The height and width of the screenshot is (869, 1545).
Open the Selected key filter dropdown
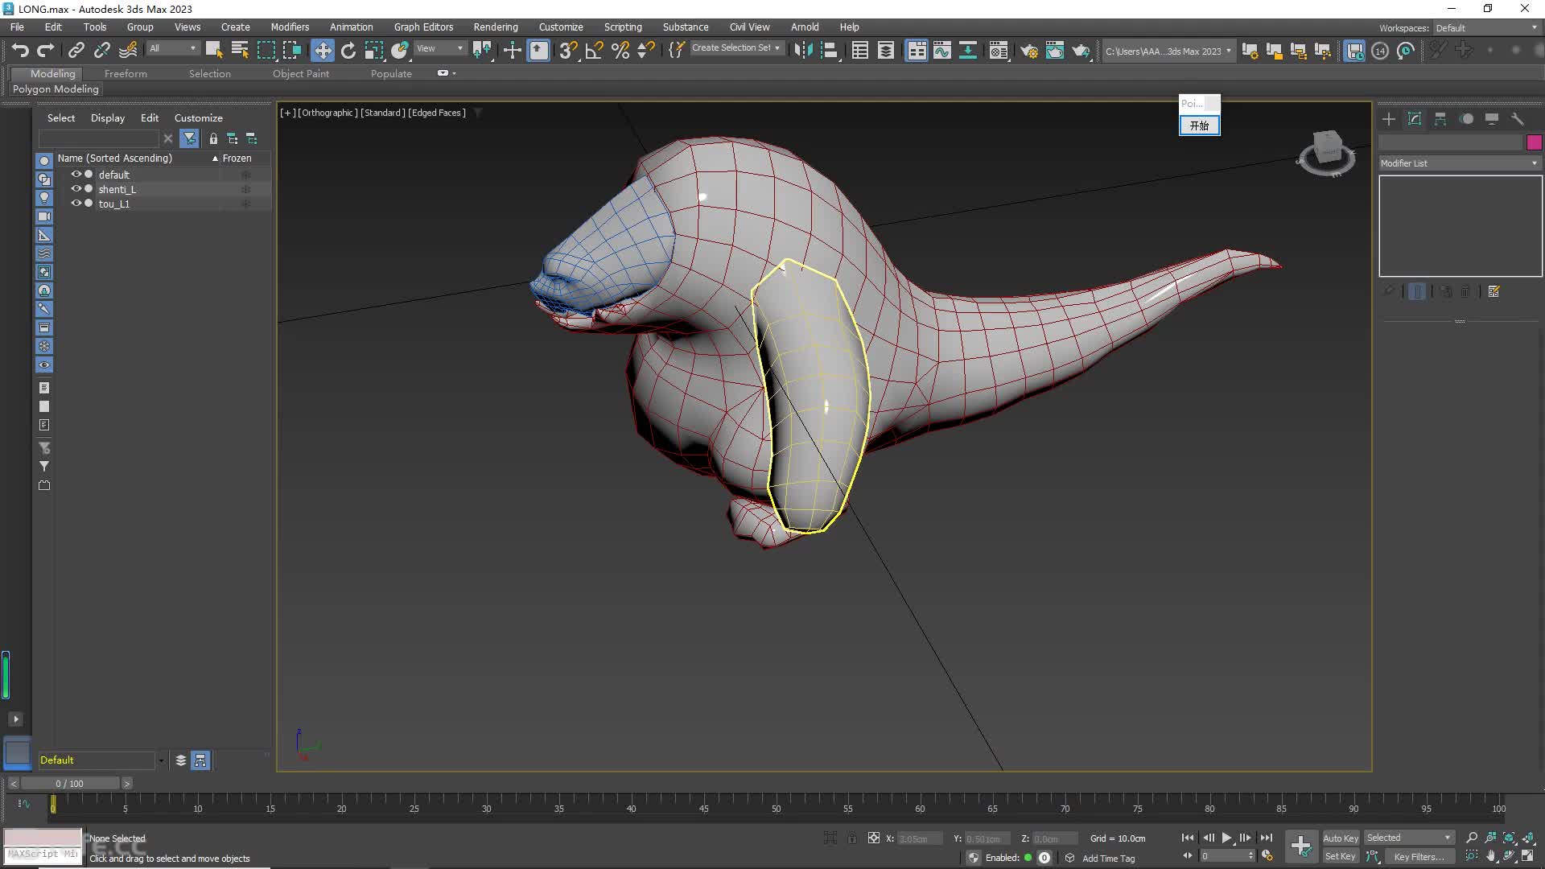pos(1408,838)
